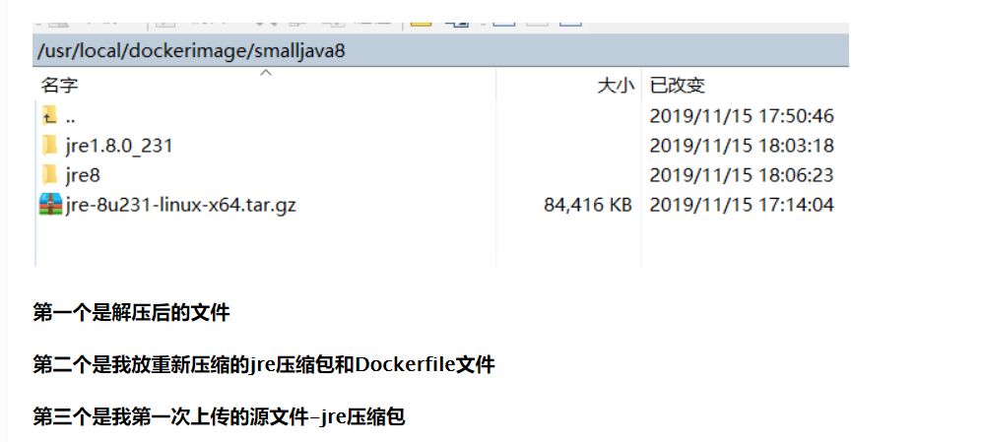Click the jre1.8.0_231 date 18:03:18

pos(742,146)
